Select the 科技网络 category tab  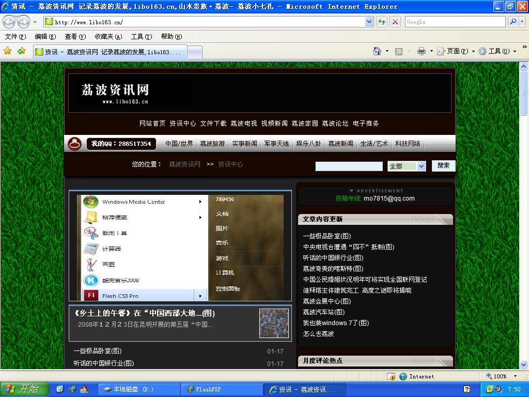click(x=408, y=144)
